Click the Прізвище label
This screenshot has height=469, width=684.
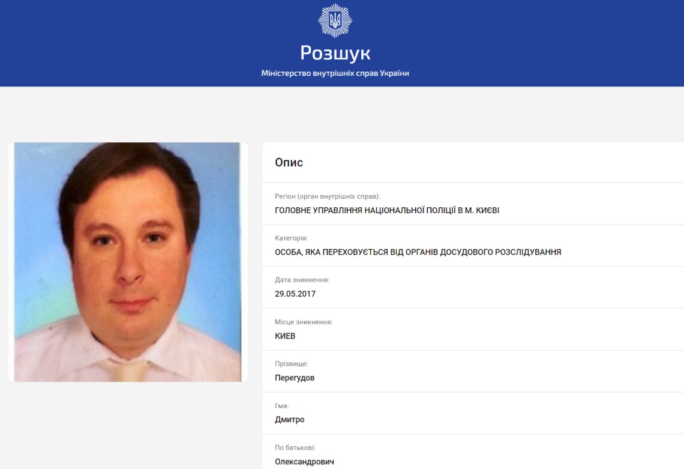(x=292, y=364)
